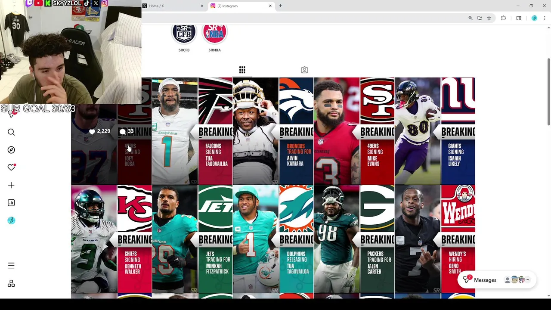Click the create new post plus icon
Viewport: 551px width, 310px height.
11,185
